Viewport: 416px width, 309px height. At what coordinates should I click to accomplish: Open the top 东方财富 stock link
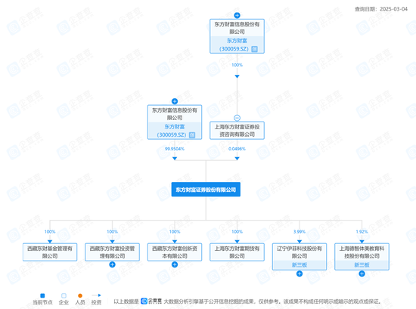click(x=237, y=41)
